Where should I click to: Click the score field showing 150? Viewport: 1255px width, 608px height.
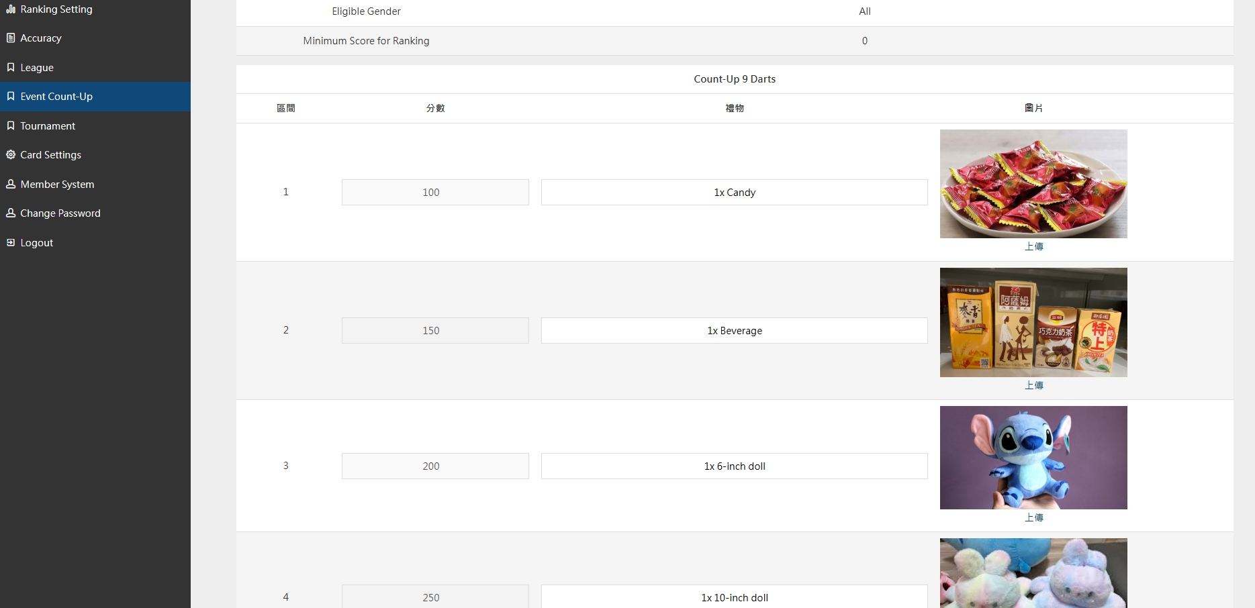pyautogui.click(x=435, y=331)
